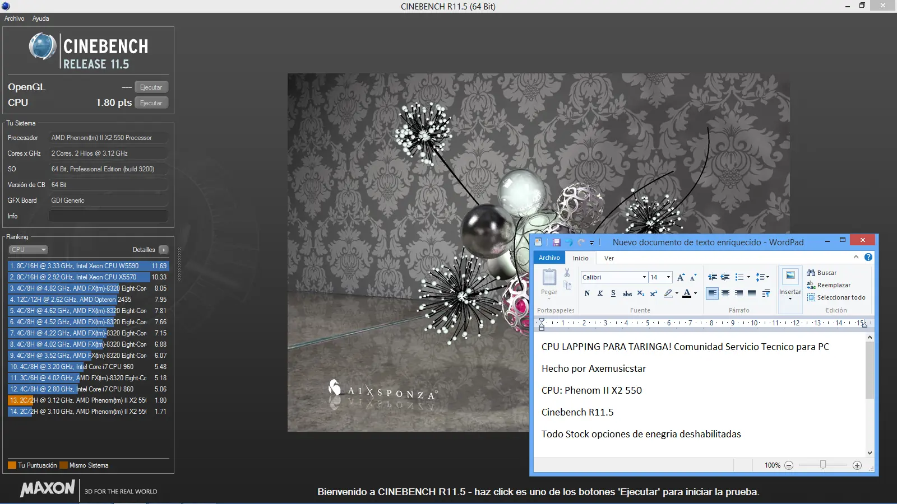The image size is (897, 504).
Task: Click the Reemplazar replace icon
Action: click(811, 285)
